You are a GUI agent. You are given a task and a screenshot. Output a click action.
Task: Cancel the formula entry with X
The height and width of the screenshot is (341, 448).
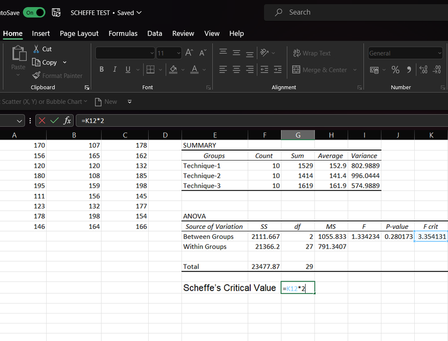pyautogui.click(x=42, y=120)
